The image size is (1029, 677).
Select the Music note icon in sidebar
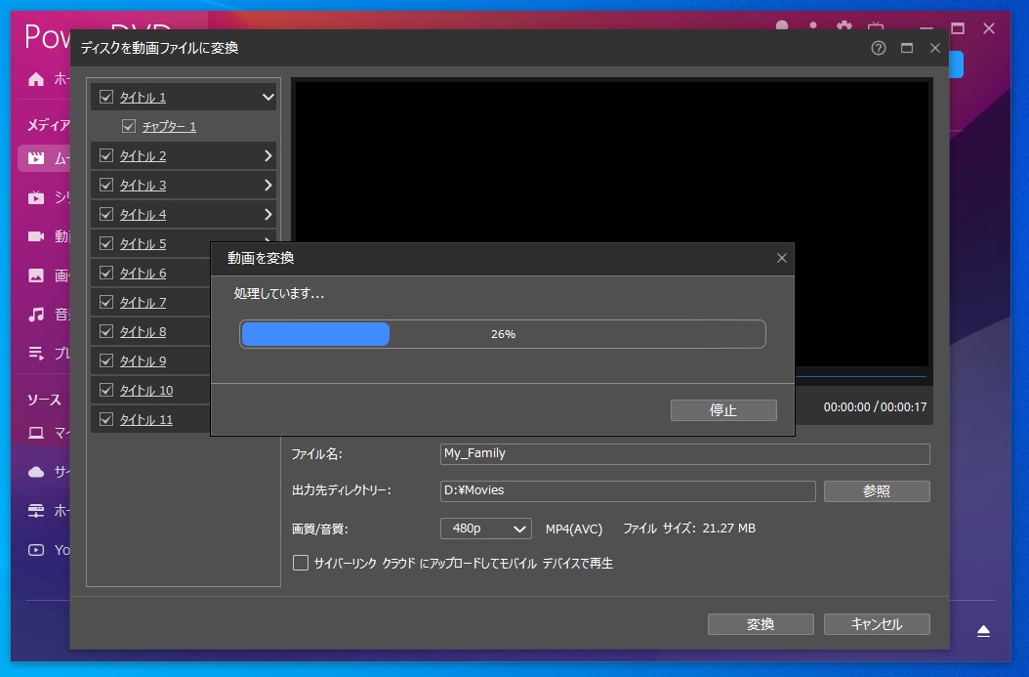tap(36, 315)
